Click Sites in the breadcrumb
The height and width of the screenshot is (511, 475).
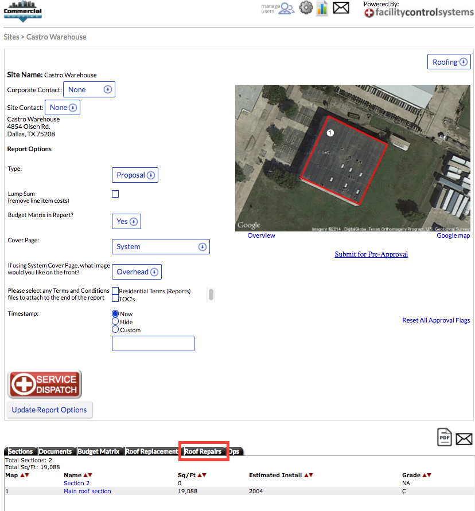tap(11, 37)
